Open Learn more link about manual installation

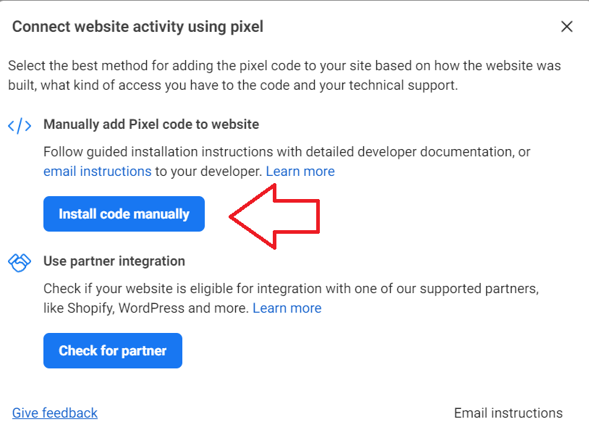tap(300, 172)
